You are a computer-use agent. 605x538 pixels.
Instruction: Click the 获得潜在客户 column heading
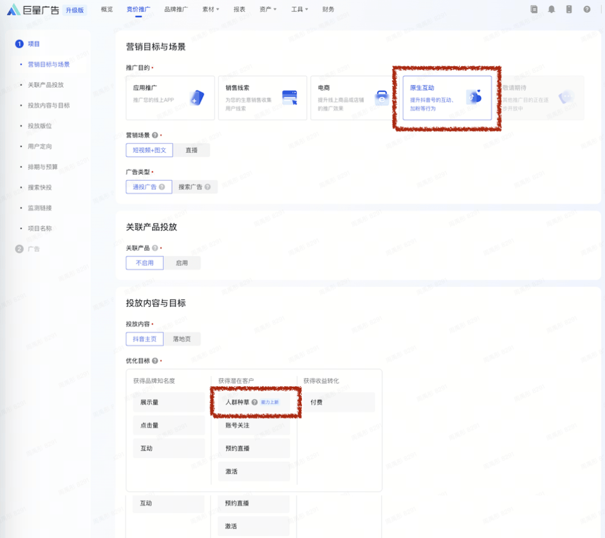(236, 381)
